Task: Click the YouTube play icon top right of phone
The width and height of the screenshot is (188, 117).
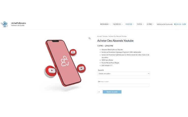Action: 73,52
